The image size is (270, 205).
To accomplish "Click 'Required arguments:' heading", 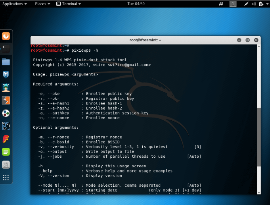I will pos(56,84).
